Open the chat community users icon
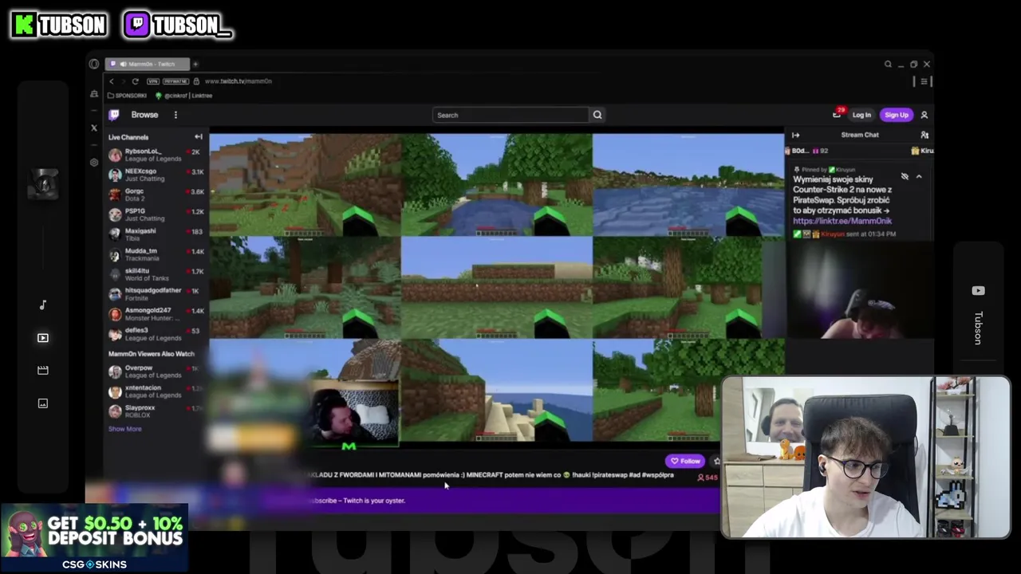This screenshot has height=574, width=1021. 924,135
